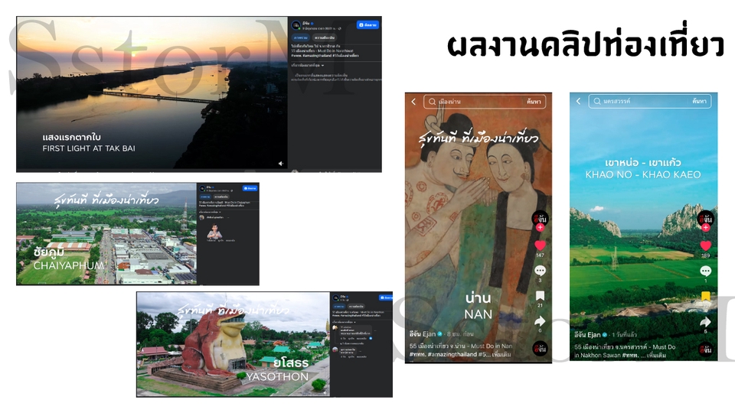Play the First Light at Tak Bai video
735x413 pixels.
[152, 93]
